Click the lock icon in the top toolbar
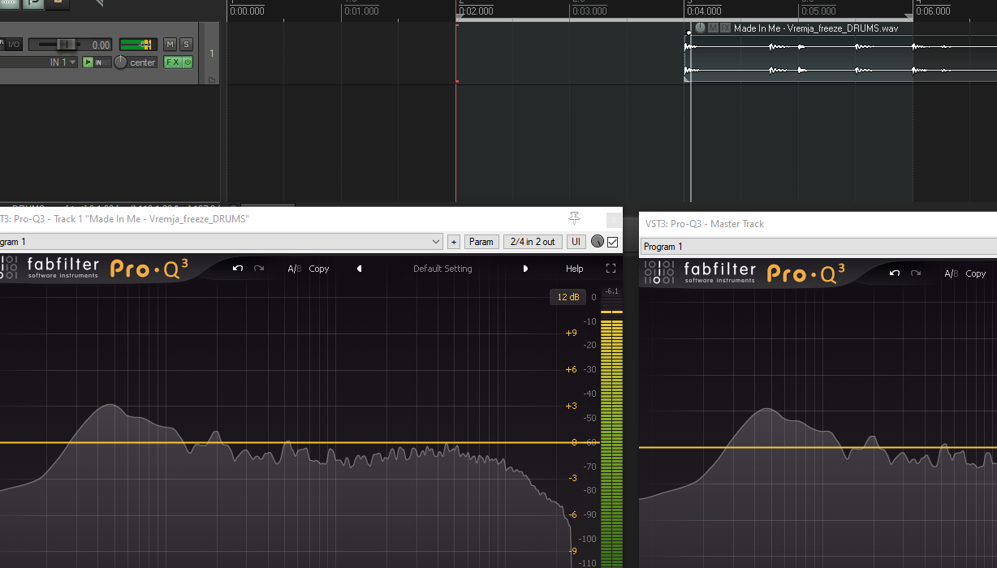This screenshot has width=997, height=568. tap(58, 3)
